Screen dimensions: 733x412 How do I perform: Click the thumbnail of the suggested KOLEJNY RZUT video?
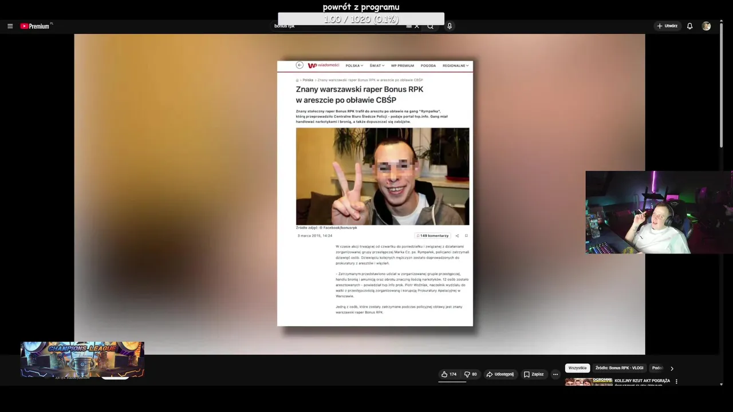[589, 382]
